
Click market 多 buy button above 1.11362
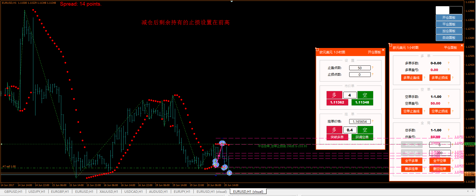coord(334,95)
